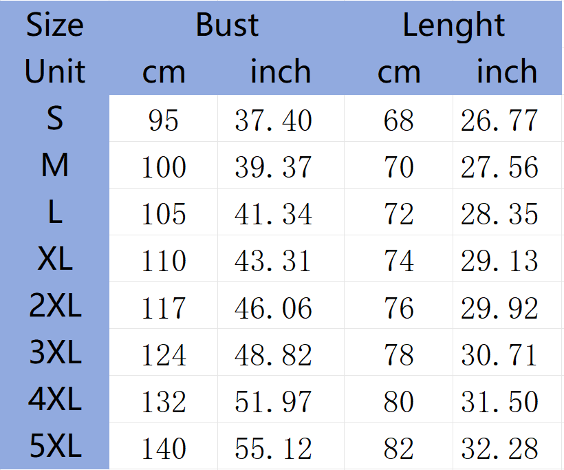
Task: Select the M size row label
Action: pyautogui.click(x=54, y=165)
